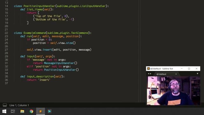Image resolution: width=204 pixels, height=115 pixels.
Task: Click self.view.size() on line 25
Action: 63,43
